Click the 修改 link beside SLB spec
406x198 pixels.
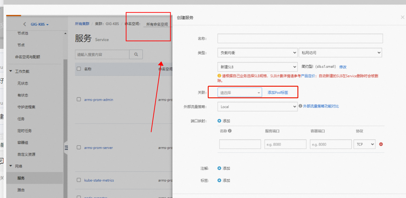(x=343, y=67)
